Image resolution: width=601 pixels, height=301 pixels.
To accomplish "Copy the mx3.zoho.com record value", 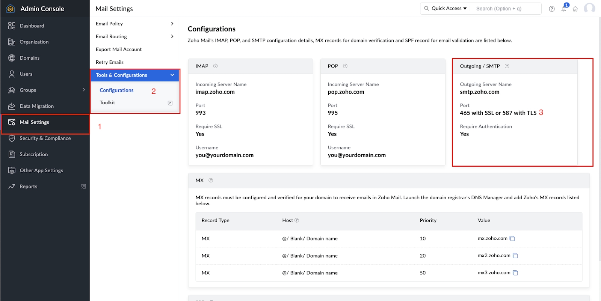I will coord(515,273).
